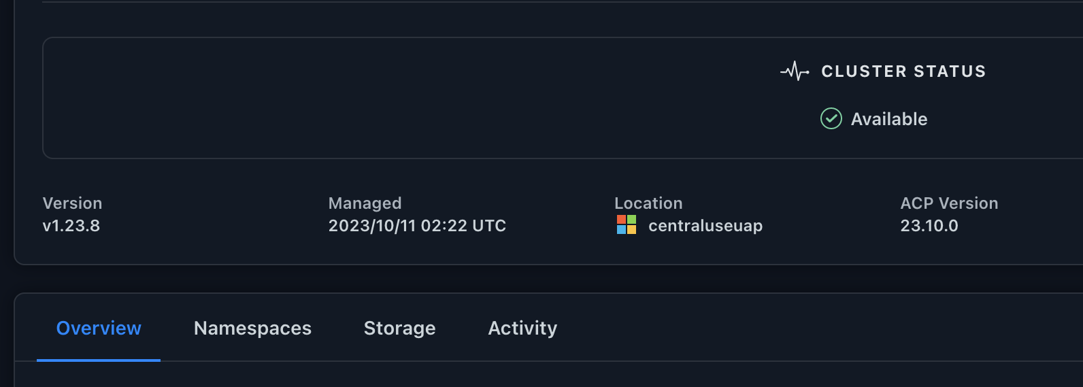1083x387 pixels.
Task: Select the v1.23.8 version value
Action: click(x=71, y=226)
